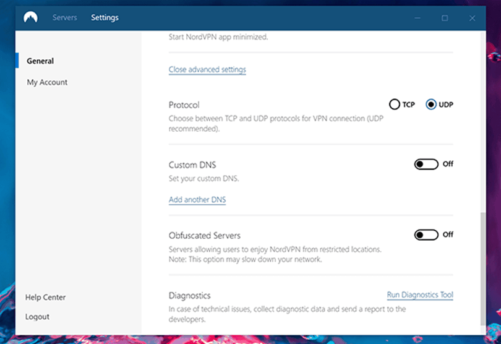The width and height of the screenshot is (501, 344).
Task: Open My Account section
Action: point(47,82)
